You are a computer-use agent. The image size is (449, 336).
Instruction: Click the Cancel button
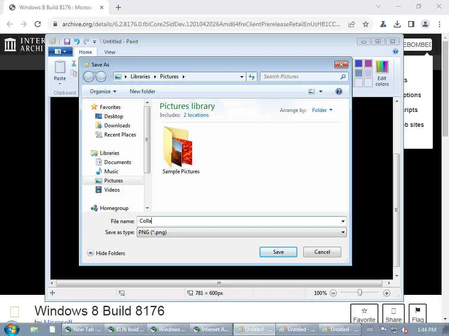point(322,252)
